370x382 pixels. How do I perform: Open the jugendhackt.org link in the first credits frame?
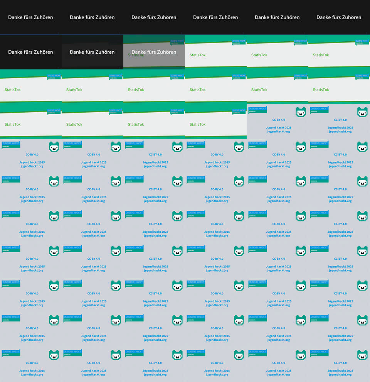coord(279,132)
